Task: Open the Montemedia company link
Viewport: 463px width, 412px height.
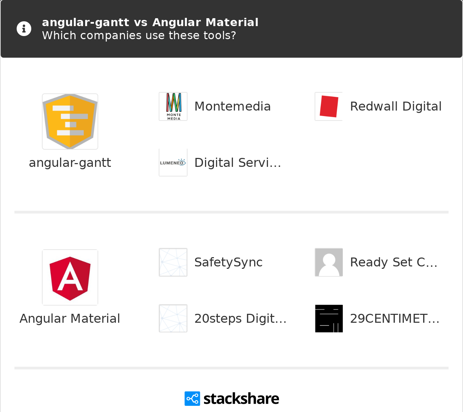Action: (x=233, y=106)
